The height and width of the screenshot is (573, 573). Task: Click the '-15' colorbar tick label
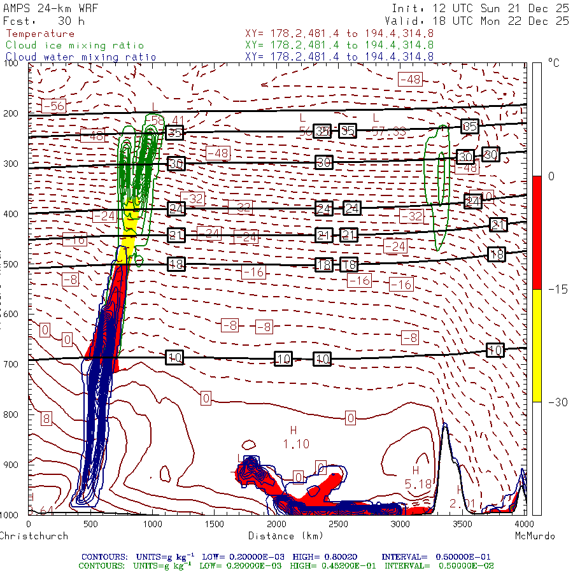click(558, 290)
